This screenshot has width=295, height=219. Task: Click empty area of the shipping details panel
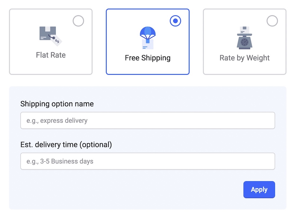coord(118,192)
